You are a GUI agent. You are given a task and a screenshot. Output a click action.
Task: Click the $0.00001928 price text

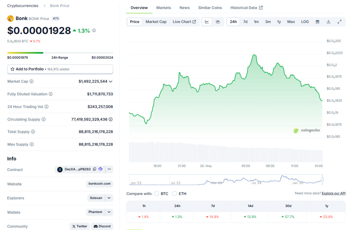(39, 30)
